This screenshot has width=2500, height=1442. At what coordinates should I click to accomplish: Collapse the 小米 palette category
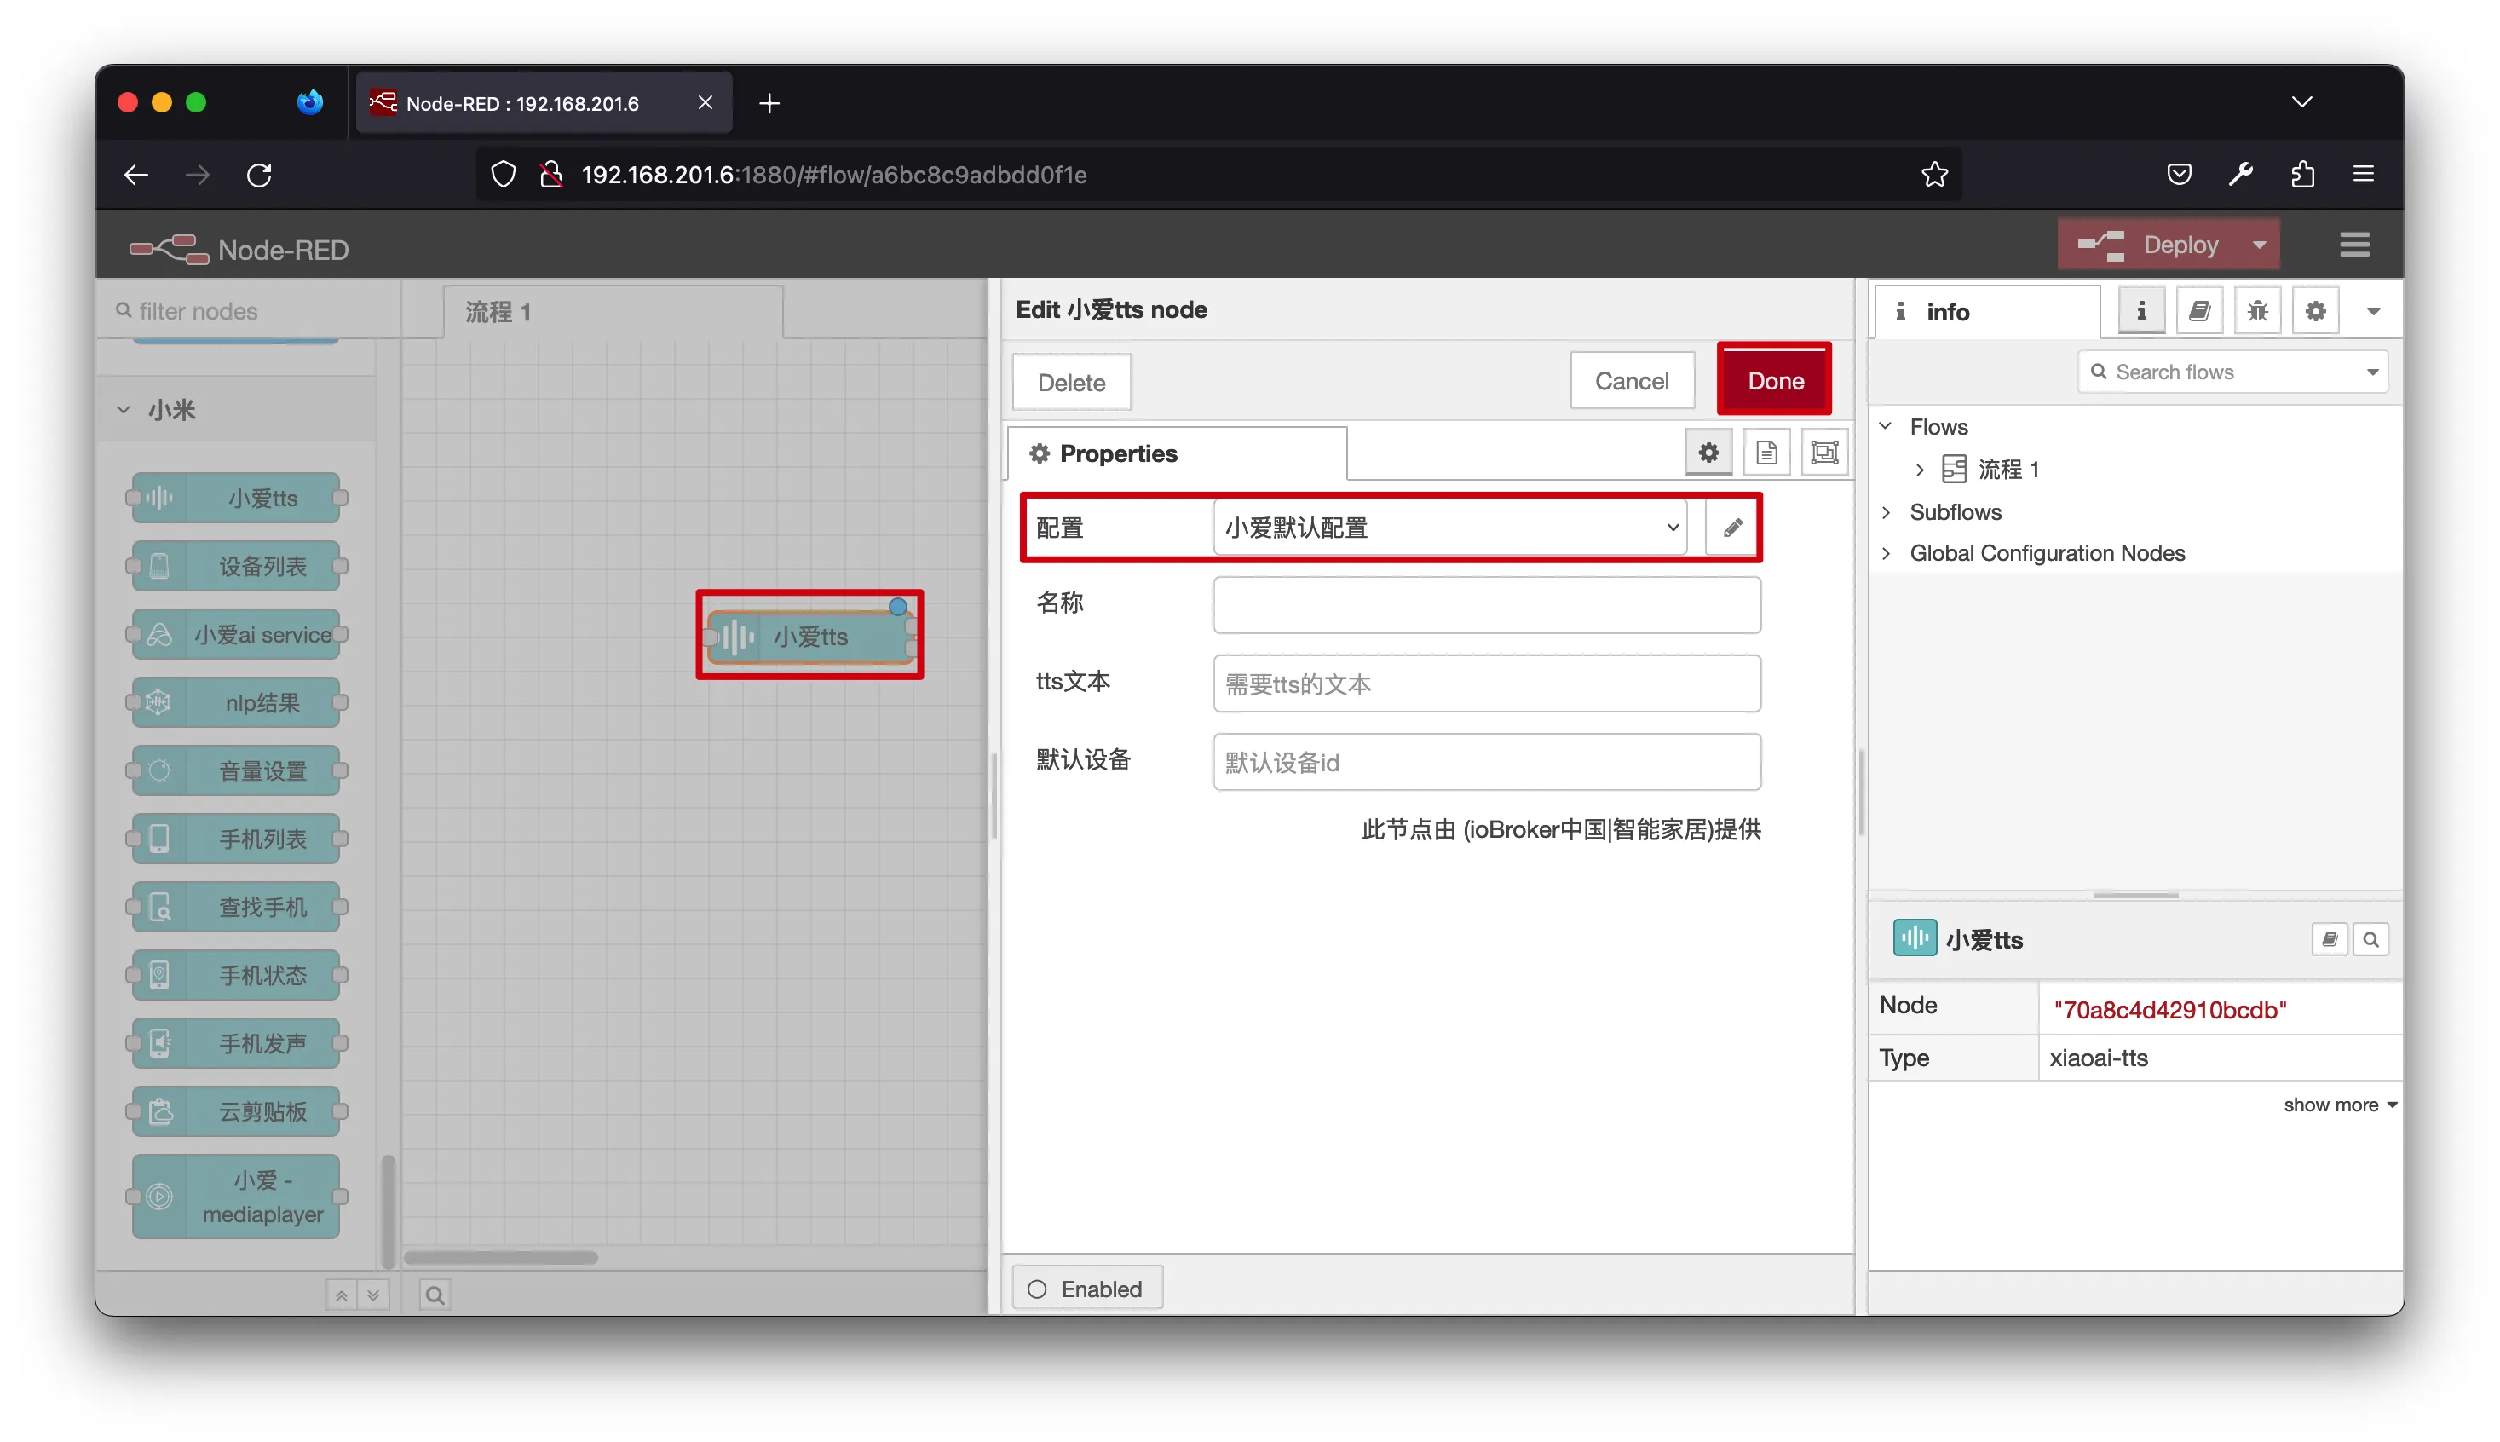point(124,409)
